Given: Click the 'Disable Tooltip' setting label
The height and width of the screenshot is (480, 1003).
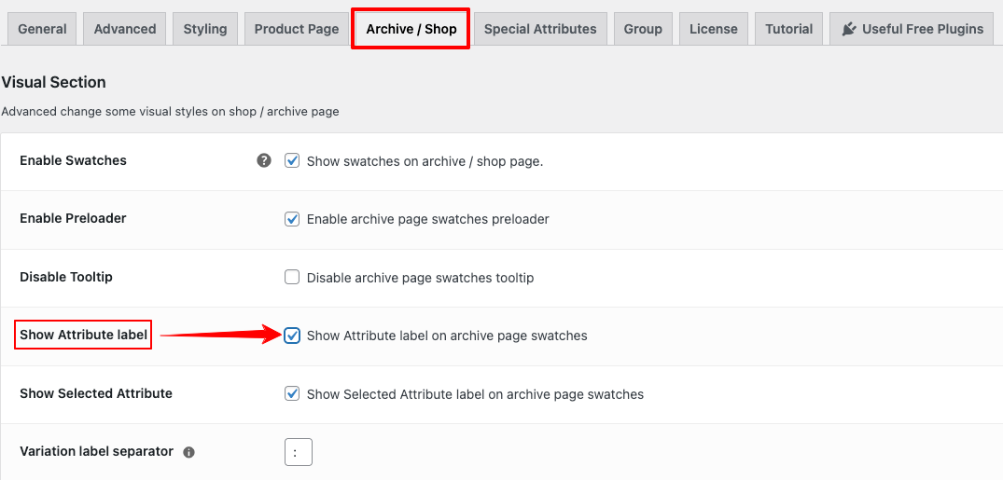Looking at the screenshot, I should coord(66,278).
